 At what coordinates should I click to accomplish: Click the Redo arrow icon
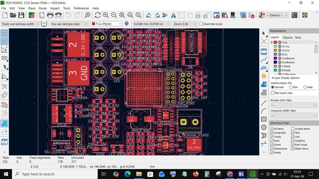point(77,15)
